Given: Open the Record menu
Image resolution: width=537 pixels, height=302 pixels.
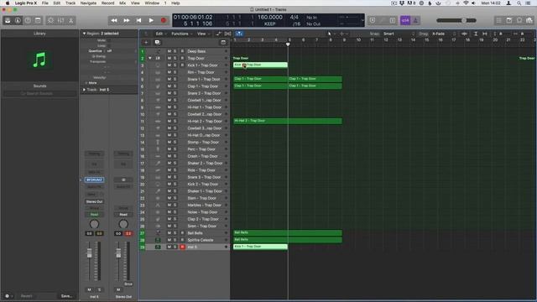Looking at the screenshot, I should click(107, 3).
